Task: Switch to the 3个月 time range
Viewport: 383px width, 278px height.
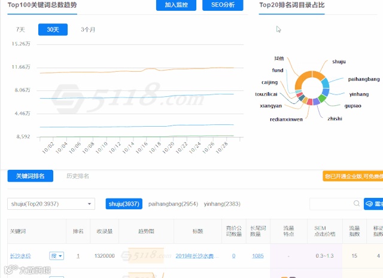Action: pos(88,29)
